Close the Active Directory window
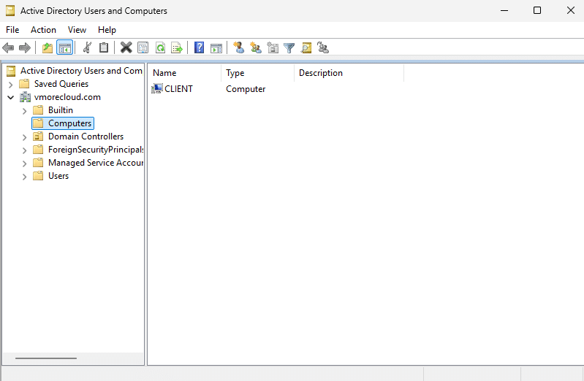This screenshot has height=381, width=584. 570,10
